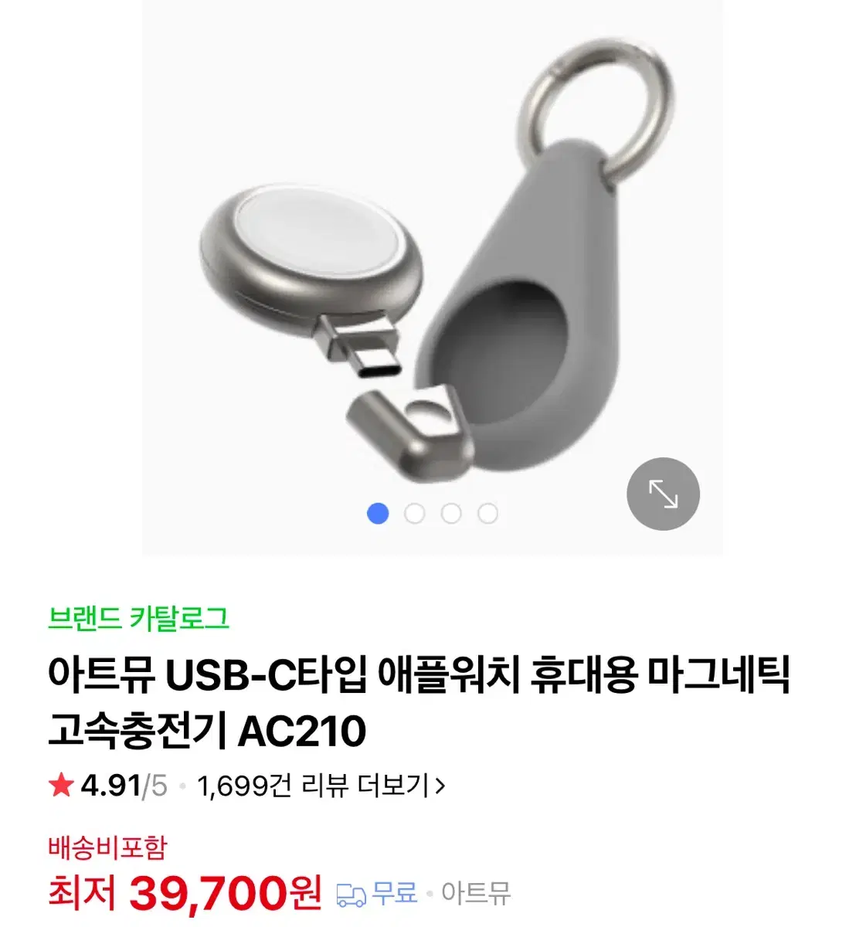Click the 배송비포함 shipping label
This screenshot has height=927, width=866.
point(107,847)
